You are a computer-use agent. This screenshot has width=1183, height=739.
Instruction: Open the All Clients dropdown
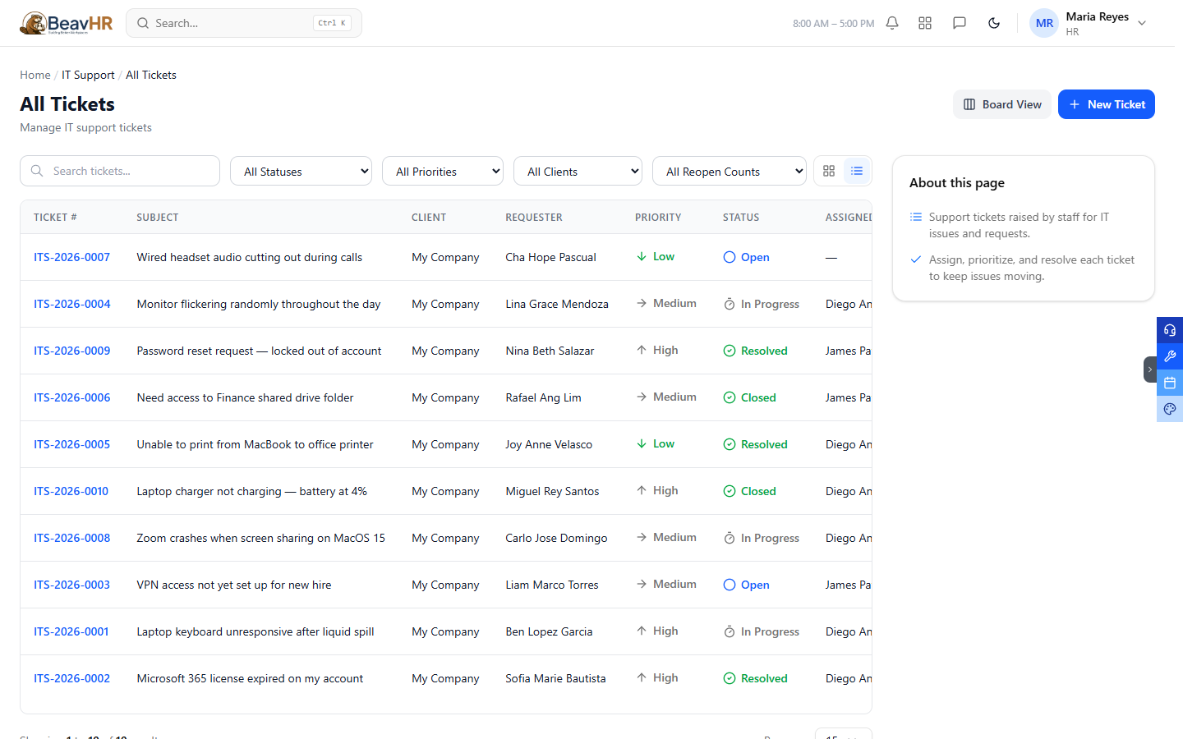tap(578, 171)
